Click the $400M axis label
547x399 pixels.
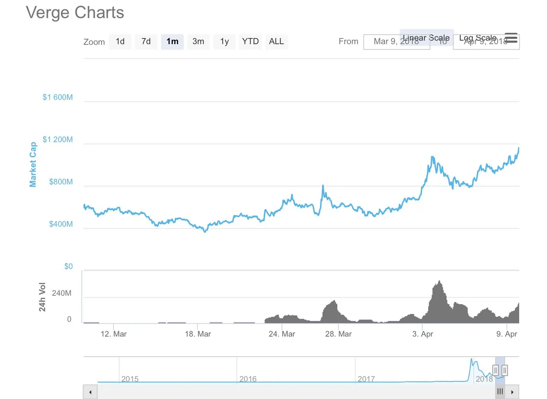pos(61,224)
